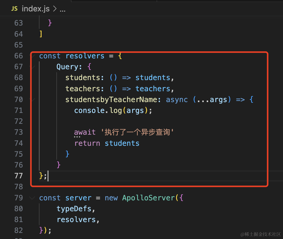Click the await keyword with hint dots

[85, 132]
